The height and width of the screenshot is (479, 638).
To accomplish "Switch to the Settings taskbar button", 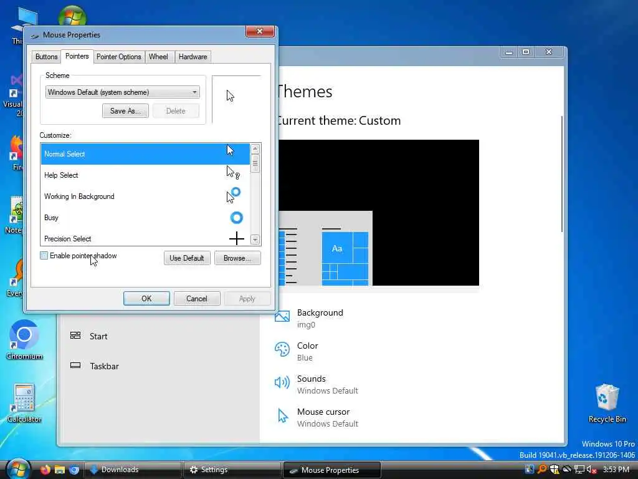I will click(x=232, y=470).
